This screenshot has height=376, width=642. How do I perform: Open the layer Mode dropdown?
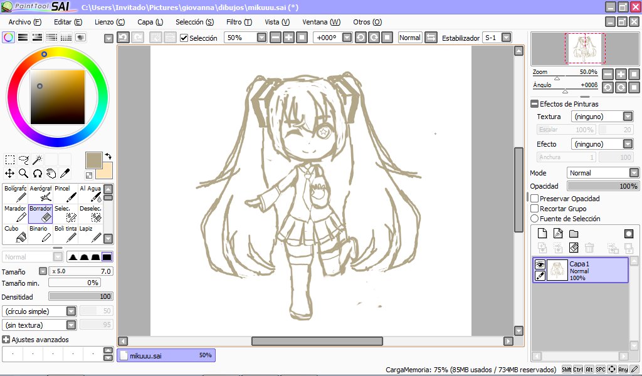(x=634, y=173)
